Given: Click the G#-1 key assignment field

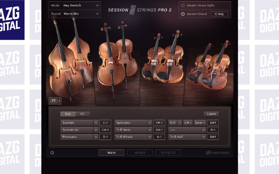Looking at the screenshot, I should tap(159, 130).
